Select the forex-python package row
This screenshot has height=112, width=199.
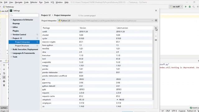(97, 45)
